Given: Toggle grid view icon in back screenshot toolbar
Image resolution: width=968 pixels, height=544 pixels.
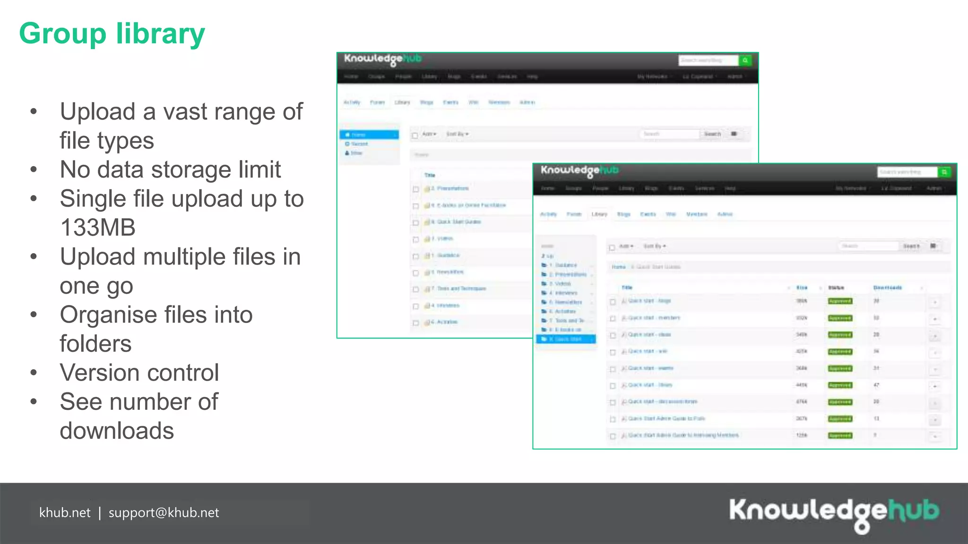Looking at the screenshot, I should tap(734, 134).
